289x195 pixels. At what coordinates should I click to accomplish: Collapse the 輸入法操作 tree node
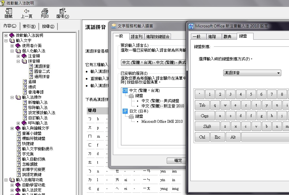(12, 97)
